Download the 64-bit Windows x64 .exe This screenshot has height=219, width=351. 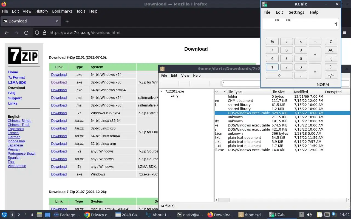tap(59, 75)
